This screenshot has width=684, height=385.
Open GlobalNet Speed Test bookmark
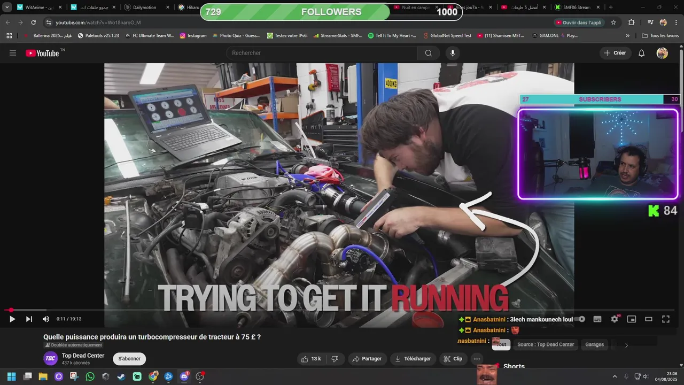point(447,36)
